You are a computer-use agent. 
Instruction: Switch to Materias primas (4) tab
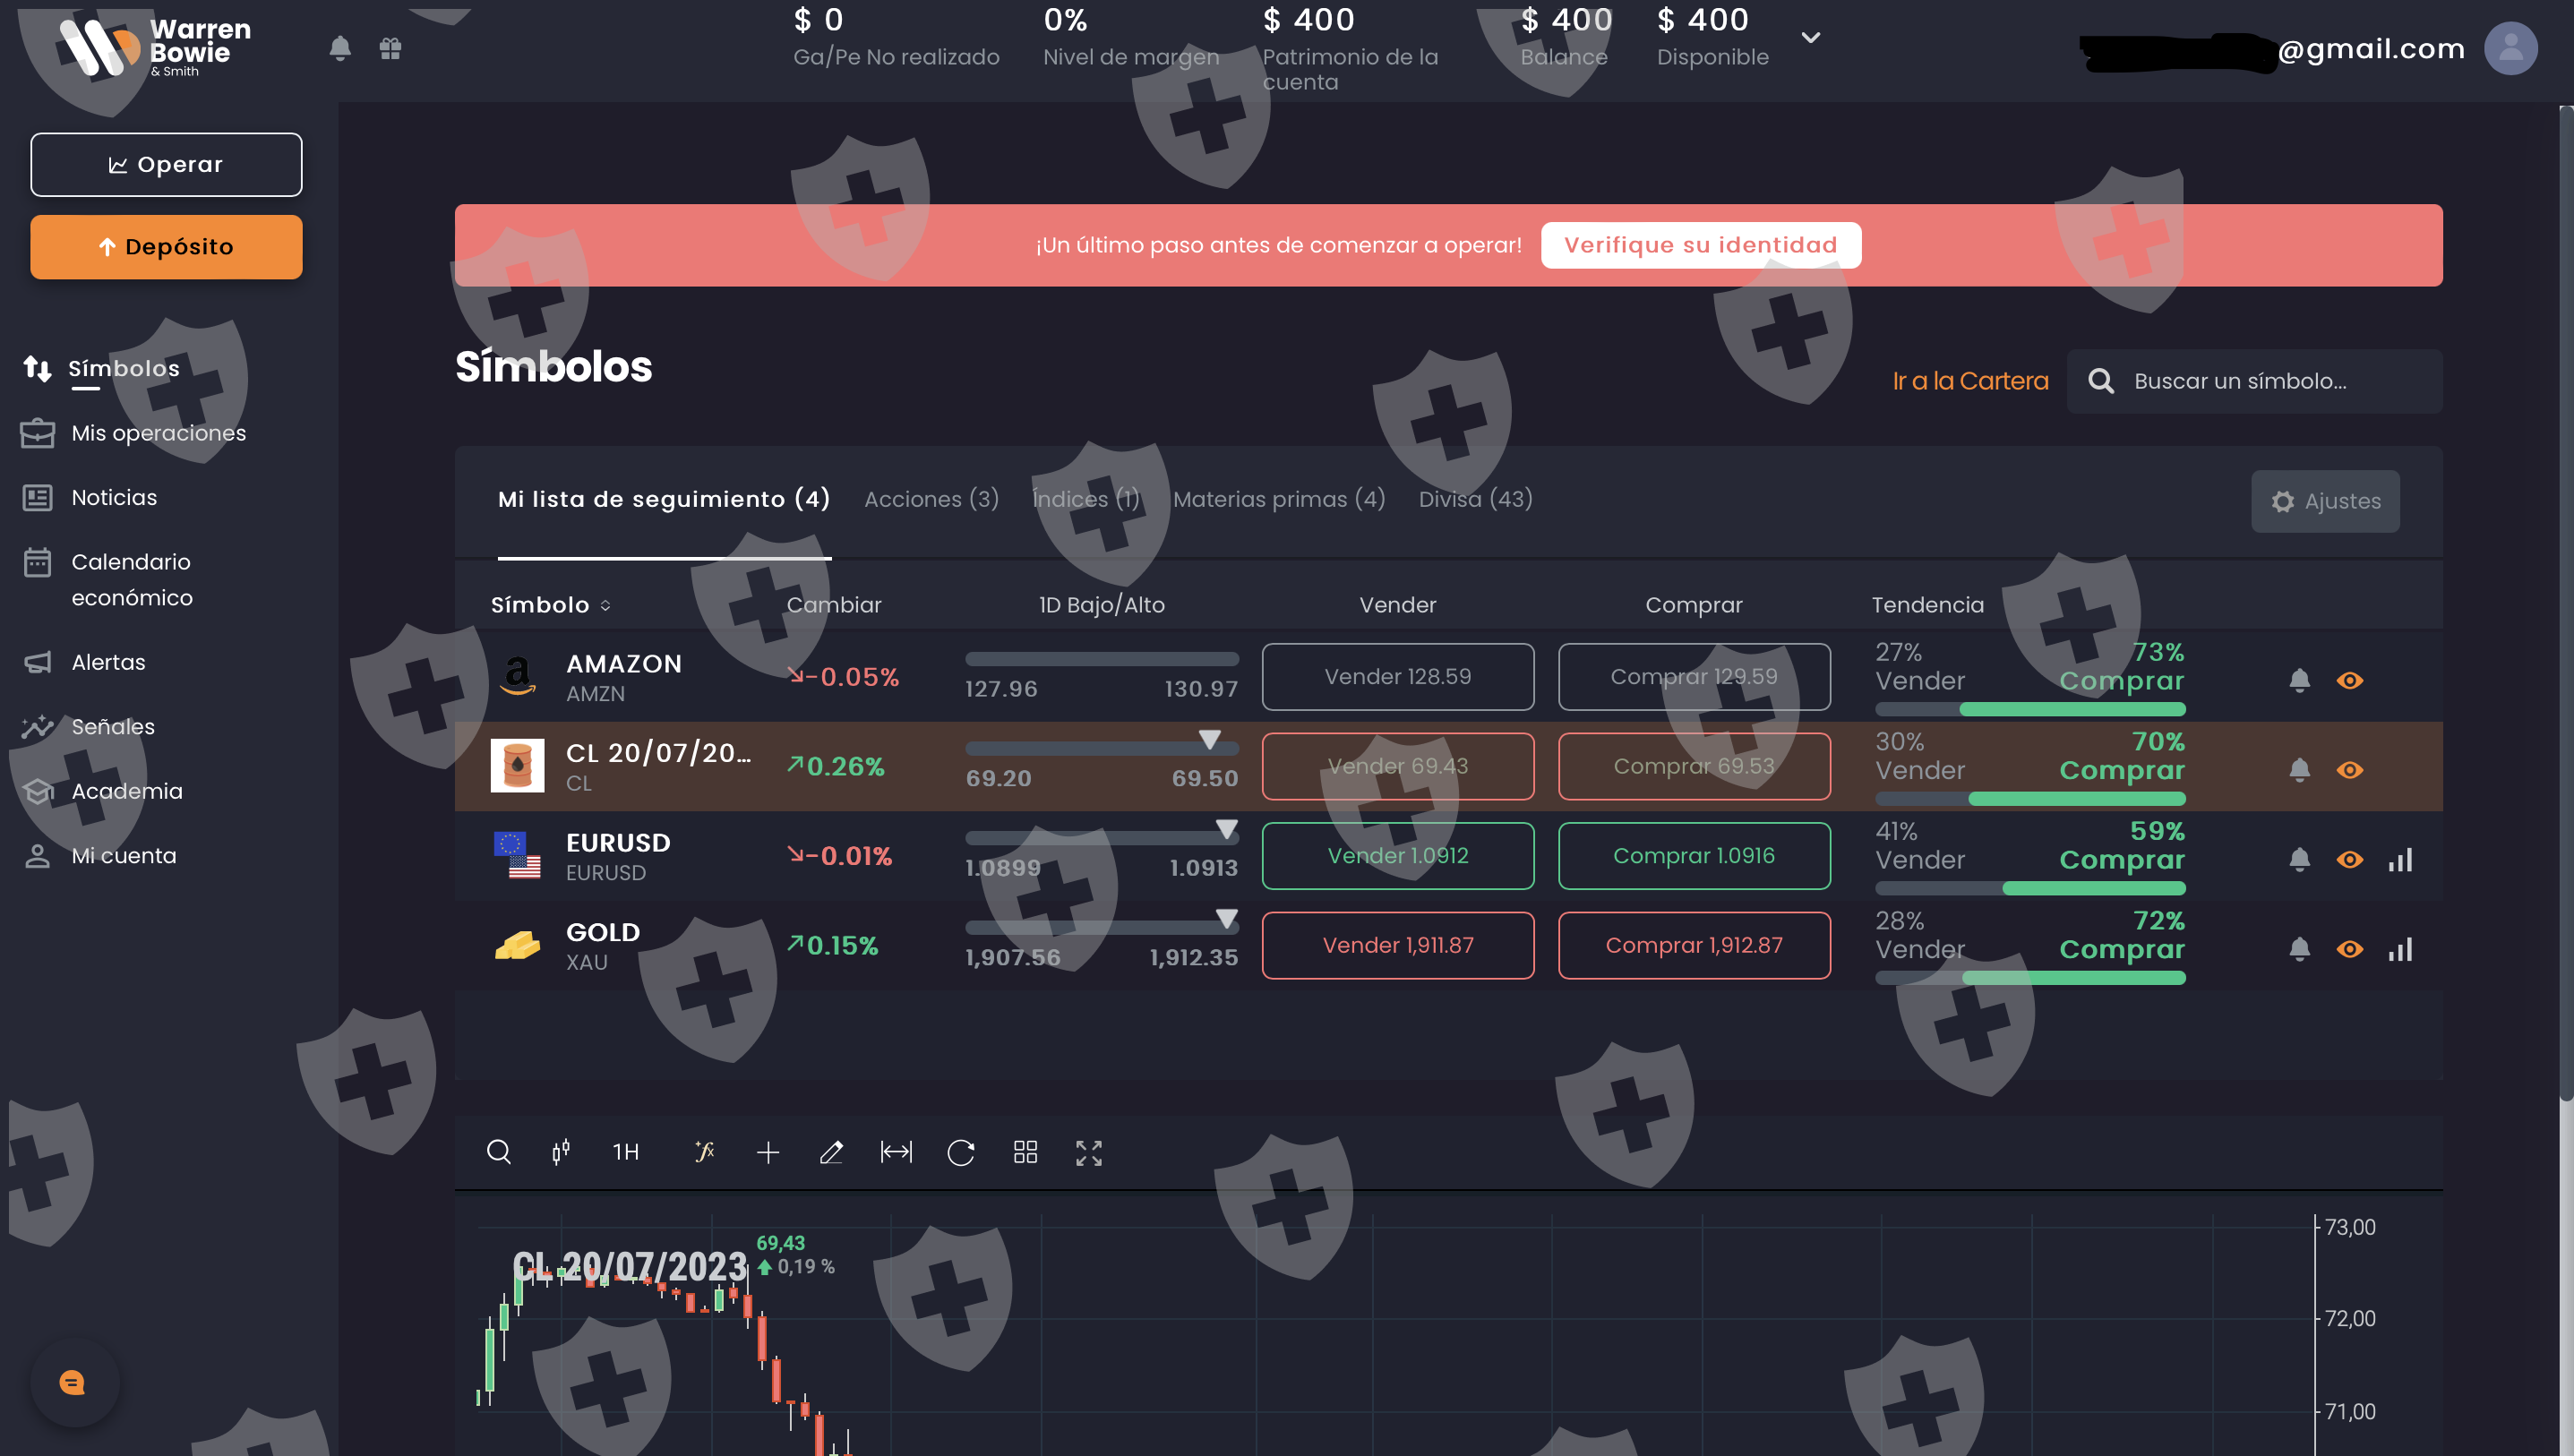click(x=1278, y=499)
